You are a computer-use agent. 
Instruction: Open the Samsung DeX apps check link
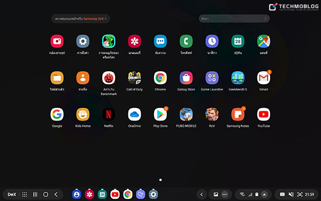(x=81, y=19)
